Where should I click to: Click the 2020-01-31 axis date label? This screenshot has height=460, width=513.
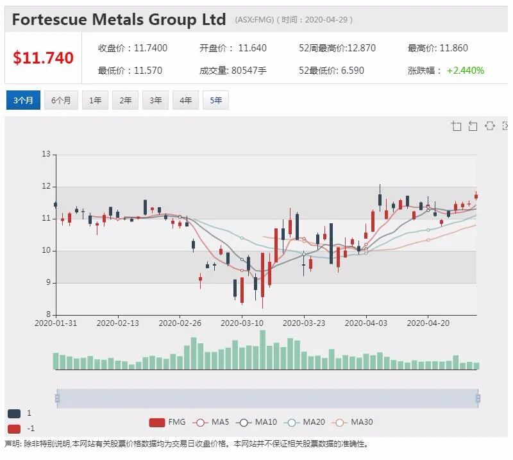click(x=56, y=323)
